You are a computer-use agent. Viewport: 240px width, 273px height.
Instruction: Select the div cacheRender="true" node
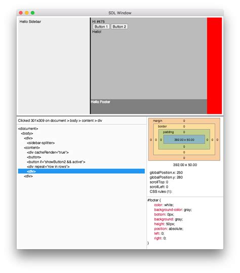coord(48,152)
